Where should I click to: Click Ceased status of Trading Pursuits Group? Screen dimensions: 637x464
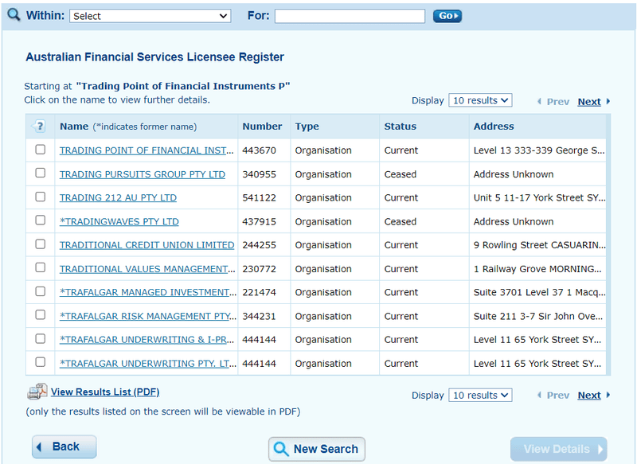coord(401,174)
